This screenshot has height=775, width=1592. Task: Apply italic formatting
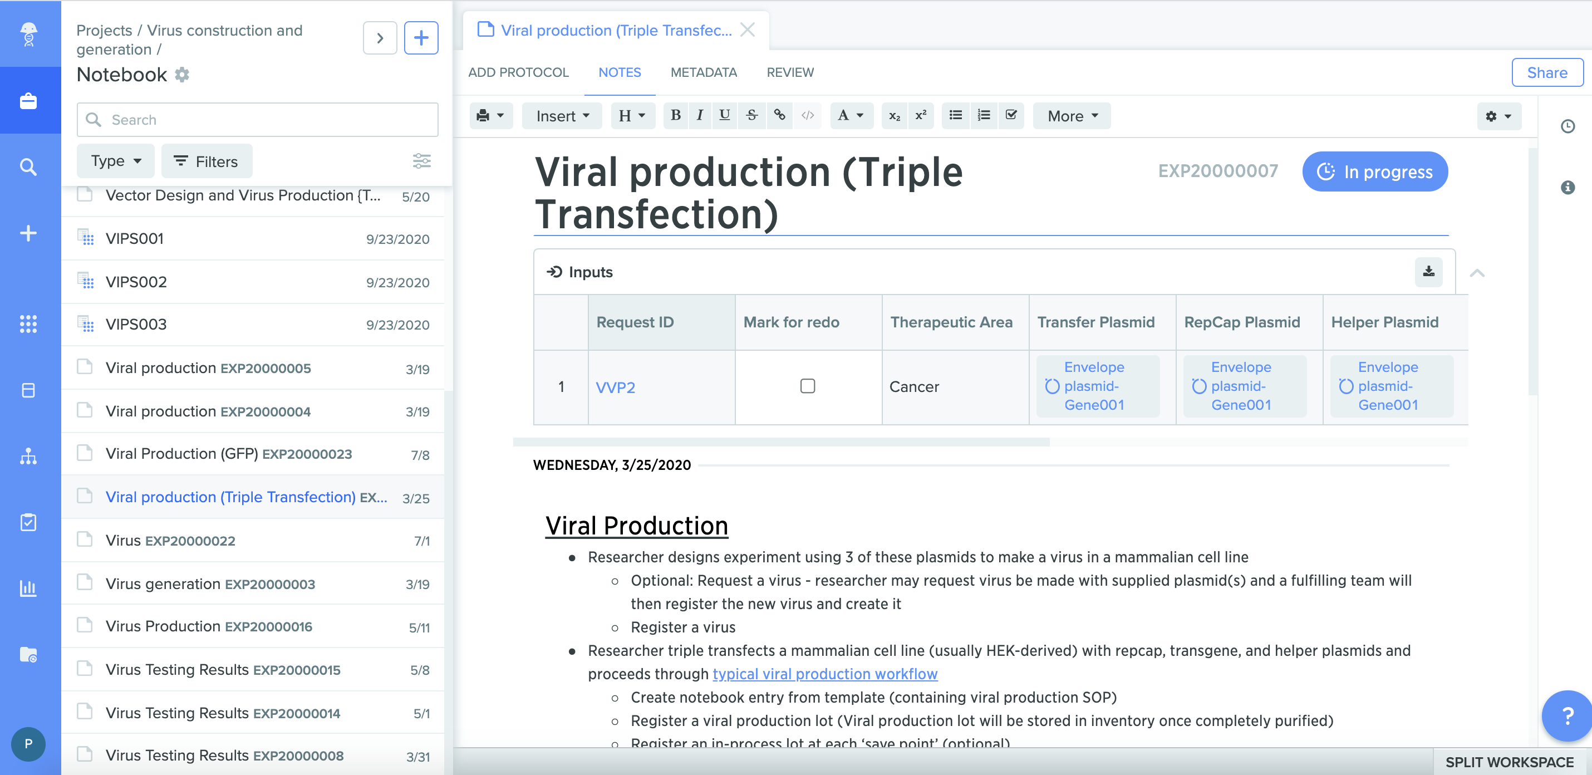coord(700,116)
